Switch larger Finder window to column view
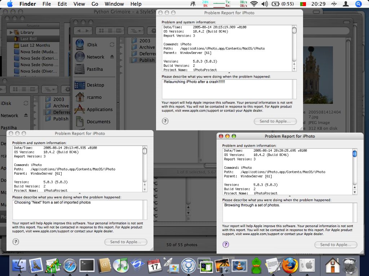The image size is (369, 276). click(119, 31)
